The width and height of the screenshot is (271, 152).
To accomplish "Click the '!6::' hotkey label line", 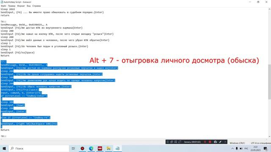I will click(x=3, y=22).
